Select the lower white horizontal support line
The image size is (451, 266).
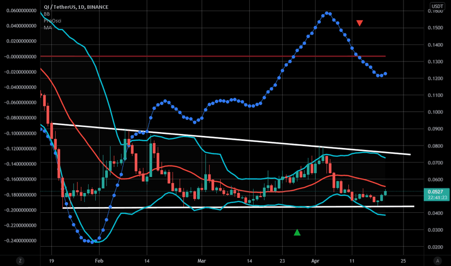[x=238, y=207]
